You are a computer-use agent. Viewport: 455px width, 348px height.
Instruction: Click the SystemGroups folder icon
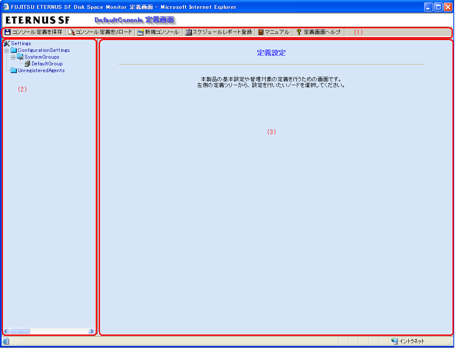pyautogui.click(x=20, y=57)
